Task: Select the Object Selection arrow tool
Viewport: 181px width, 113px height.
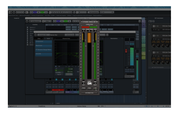Action: [x=50, y=12]
